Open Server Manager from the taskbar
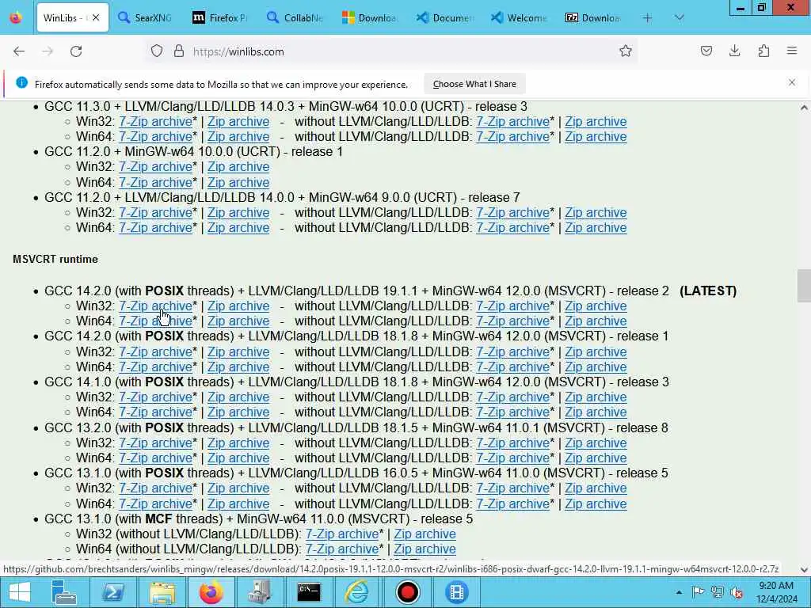This screenshot has height=608, width=811. 64,592
